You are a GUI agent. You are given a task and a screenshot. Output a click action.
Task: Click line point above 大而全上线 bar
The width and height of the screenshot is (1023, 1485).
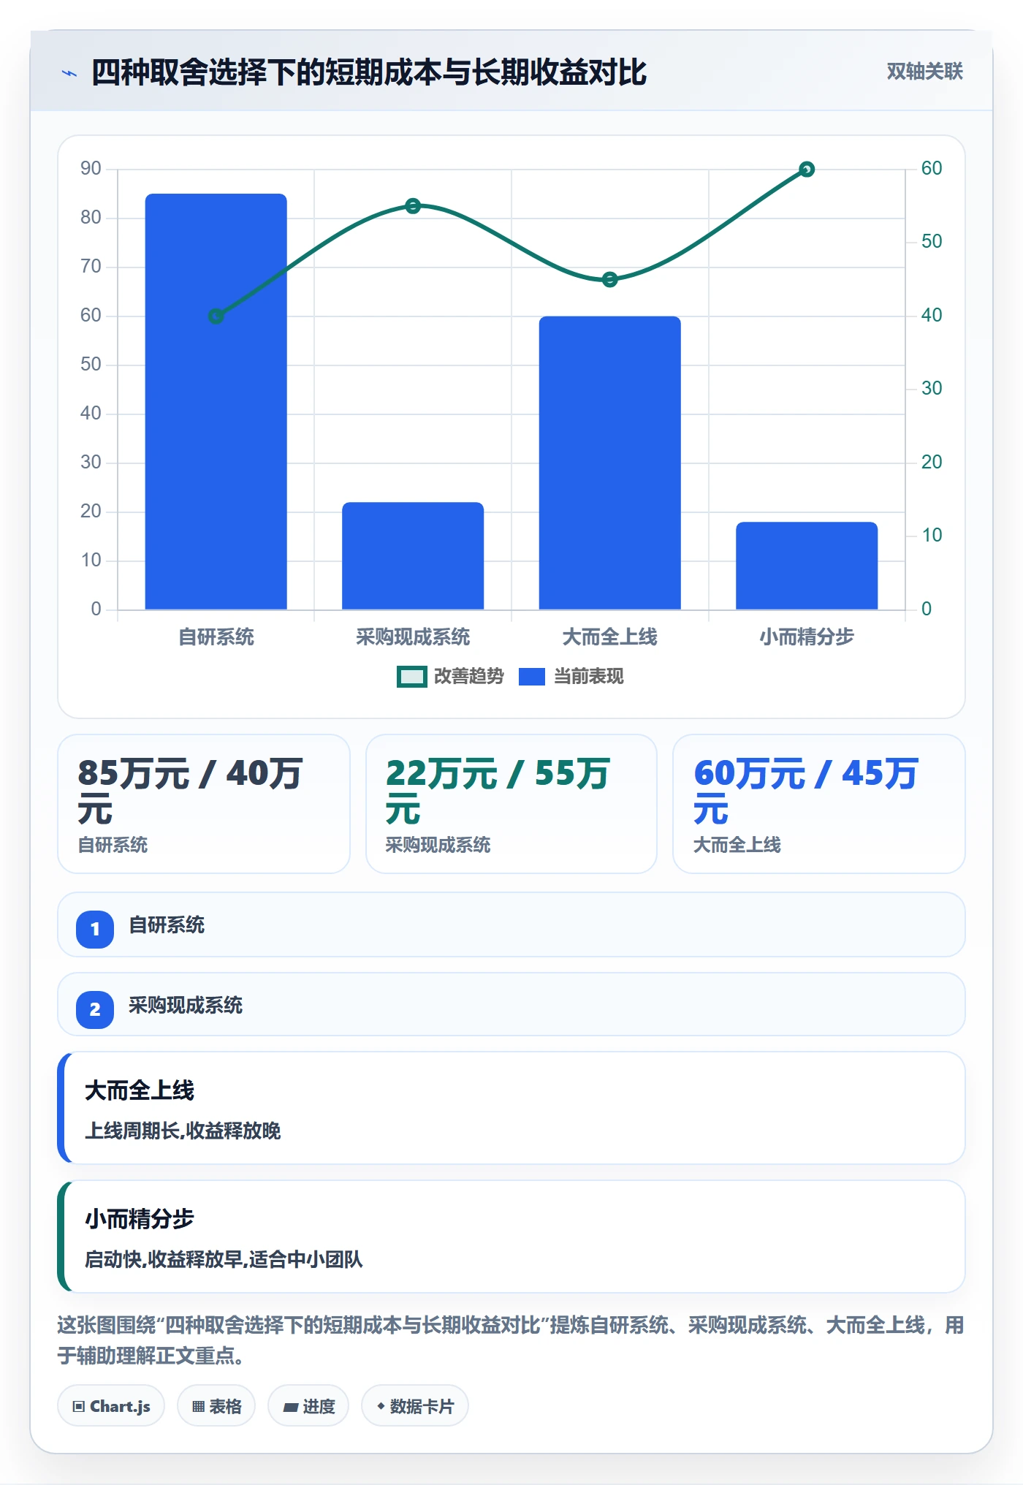[610, 279]
